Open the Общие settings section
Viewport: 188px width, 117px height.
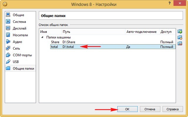[x=20, y=15]
